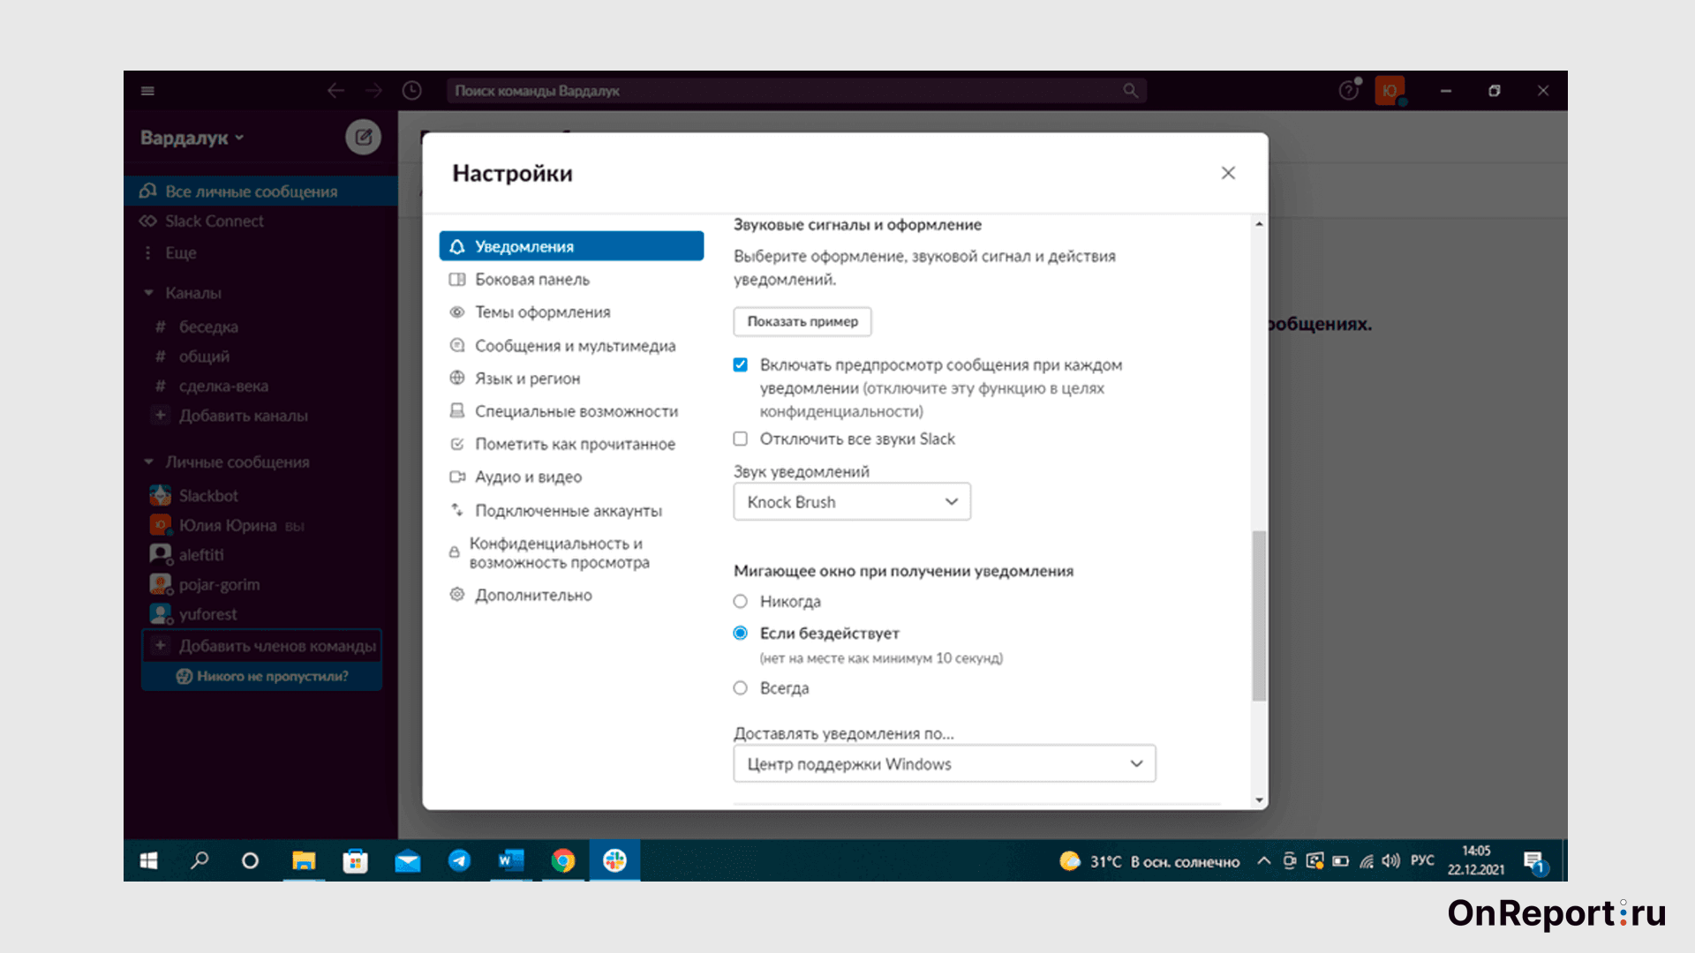Image resolution: width=1695 pixels, height=953 pixels.
Task: Open Telegram from taskbar
Action: 459,860
